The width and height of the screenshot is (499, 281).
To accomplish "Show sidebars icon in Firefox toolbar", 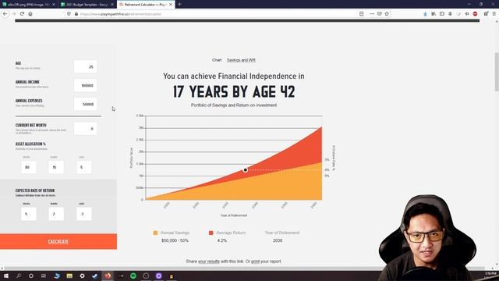I will pyautogui.click(x=442, y=14).
